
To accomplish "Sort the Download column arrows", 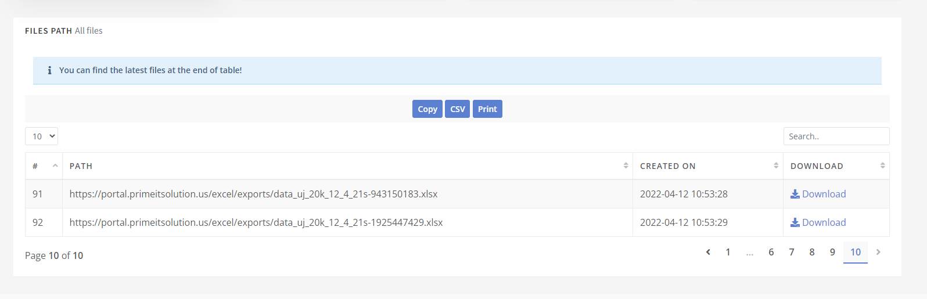I will [x=882, y=165].
